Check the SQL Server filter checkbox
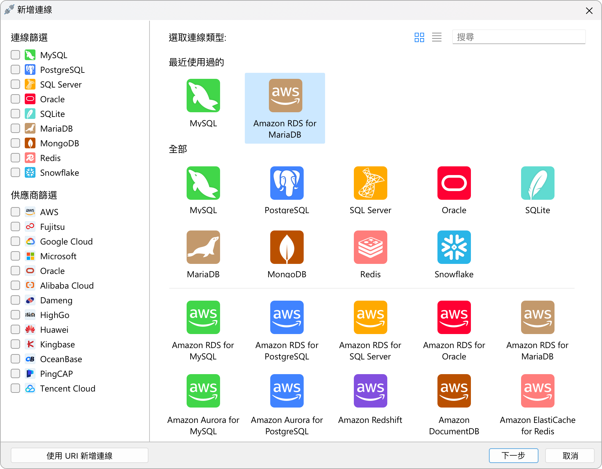 pyautogui.click(x=15, y=84)
